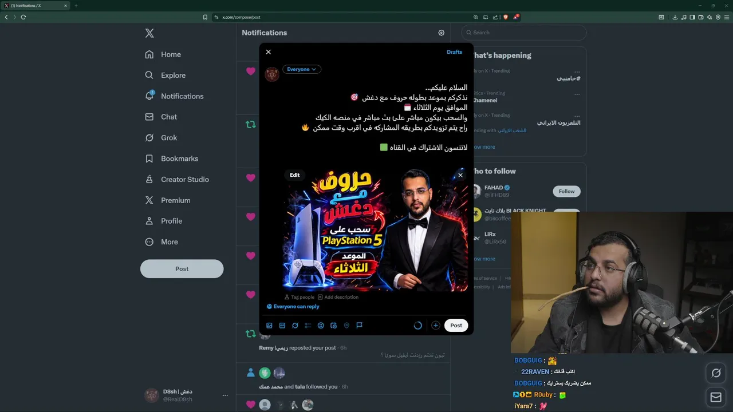Select the Notifications / X tab
The image size is (733, 412).
tap(36, 6)
